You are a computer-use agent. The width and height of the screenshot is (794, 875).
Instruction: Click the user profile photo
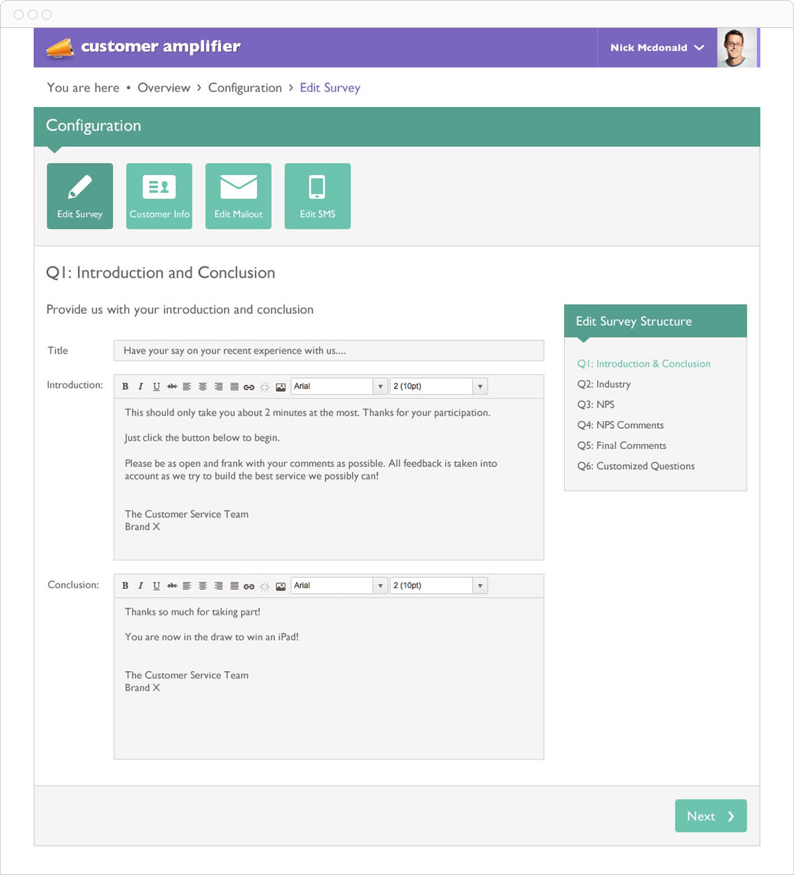tap(736, 47)
